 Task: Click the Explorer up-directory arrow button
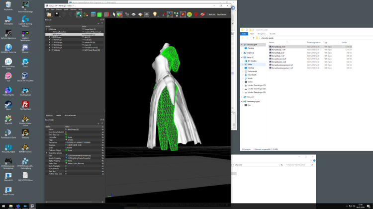click(253, 38)
